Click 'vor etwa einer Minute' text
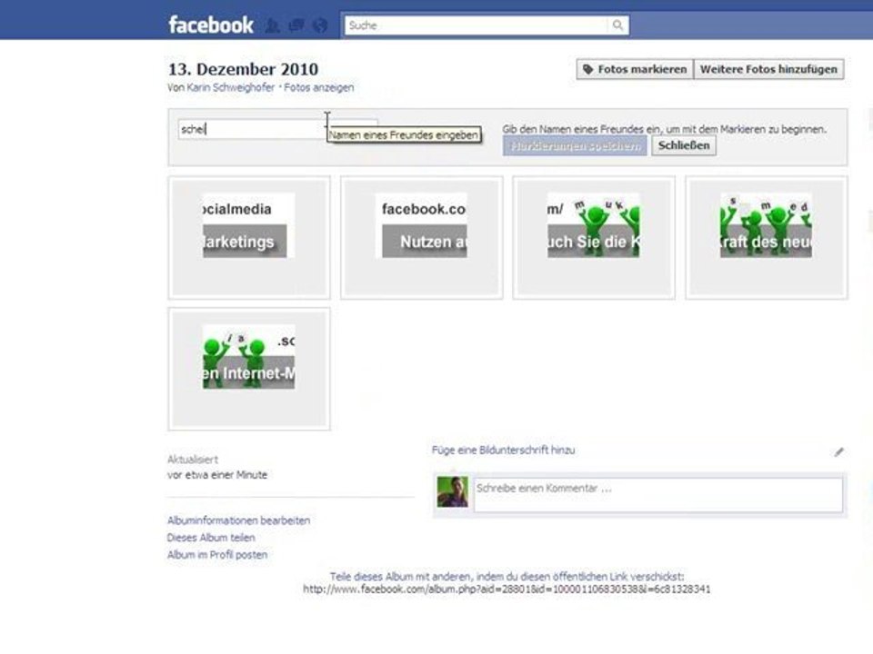 [217, 475]
